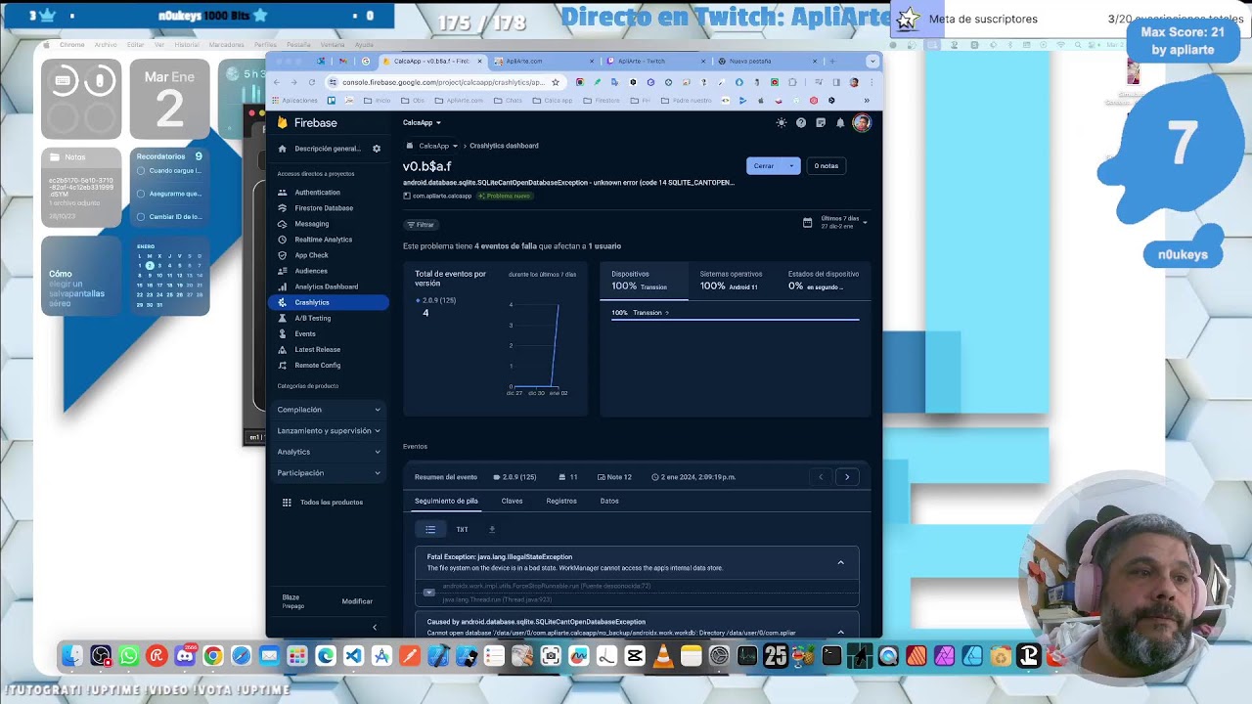This screenshot has height=704, width=1252.
Task: Switch to ApliArte.com browser tab
Action: tap(542, 61)
